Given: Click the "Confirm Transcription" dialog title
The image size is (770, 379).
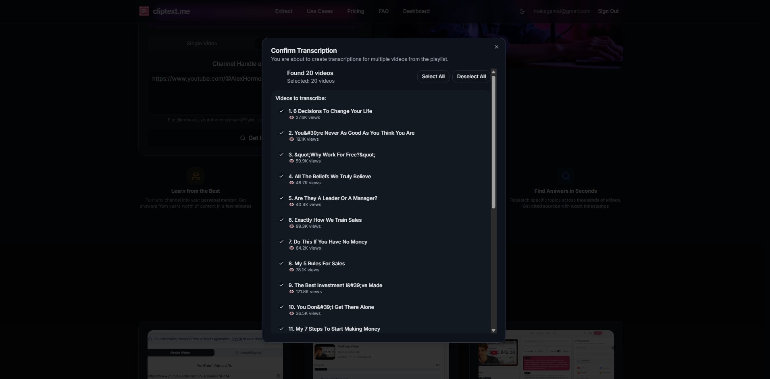Looking at the screenshot, I should pos(304,50).
